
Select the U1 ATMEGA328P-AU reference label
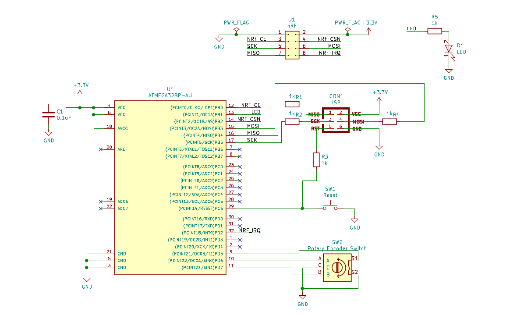tap(170, 89)
